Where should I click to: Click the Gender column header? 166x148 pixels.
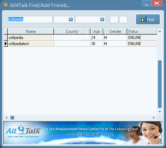[115, 31]
